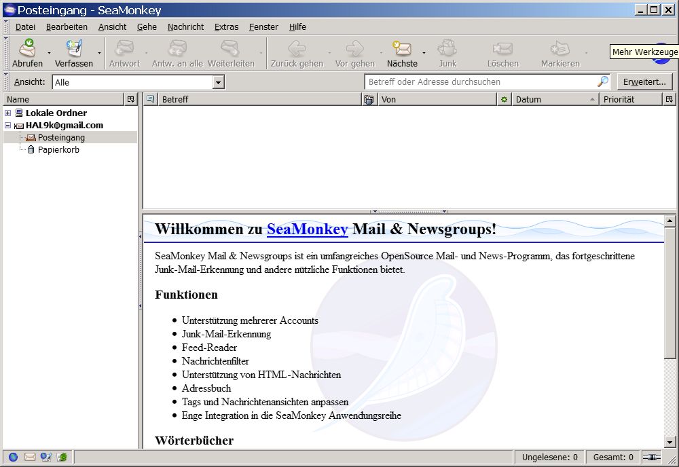Click the message pane vertical scrollbar thumb
This screenshot has height=467, width=679.
[669, 293]
